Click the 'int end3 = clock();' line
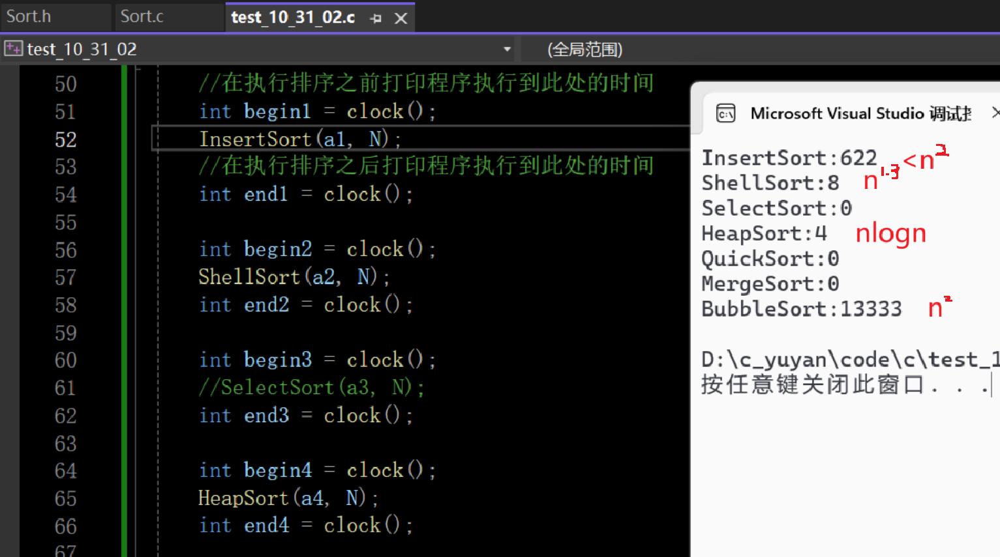The image size is (1000, 557). click(306, 416)
